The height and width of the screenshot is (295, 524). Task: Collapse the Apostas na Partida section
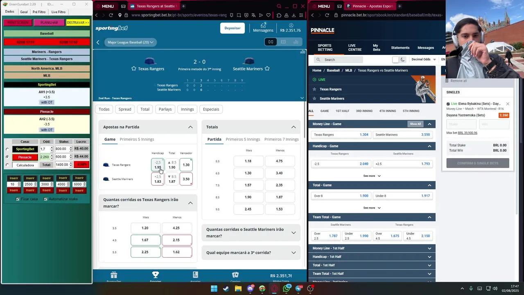click(x=190, y=127)
